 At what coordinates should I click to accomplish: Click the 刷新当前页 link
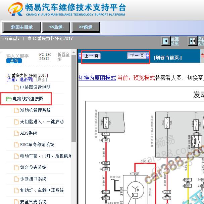tap(168, 58)
